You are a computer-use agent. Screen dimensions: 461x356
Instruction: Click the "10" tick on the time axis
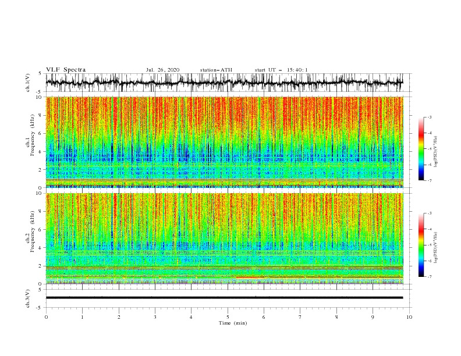(409, 317)
